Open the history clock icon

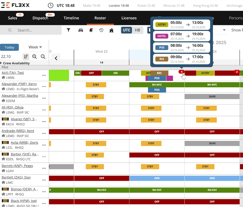101,30
